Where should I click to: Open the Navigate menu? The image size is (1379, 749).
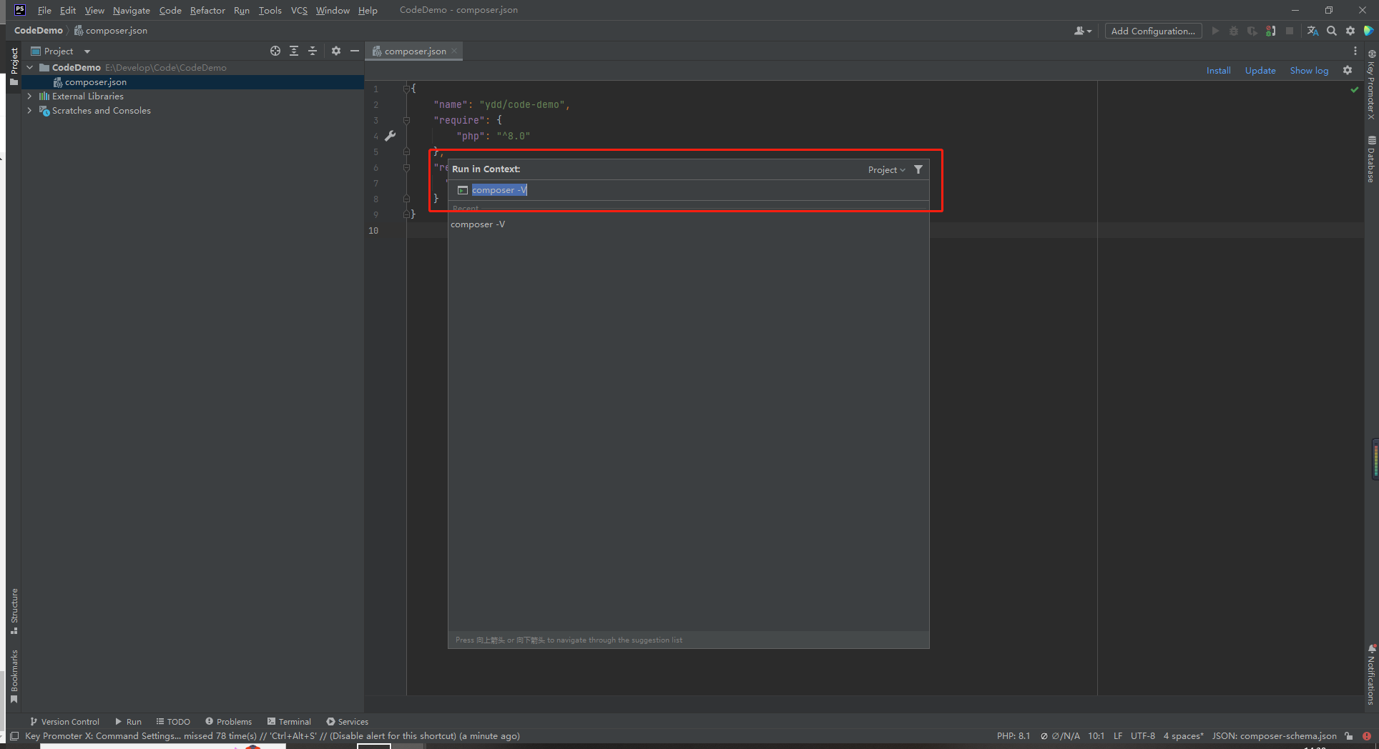coord(132,10)
